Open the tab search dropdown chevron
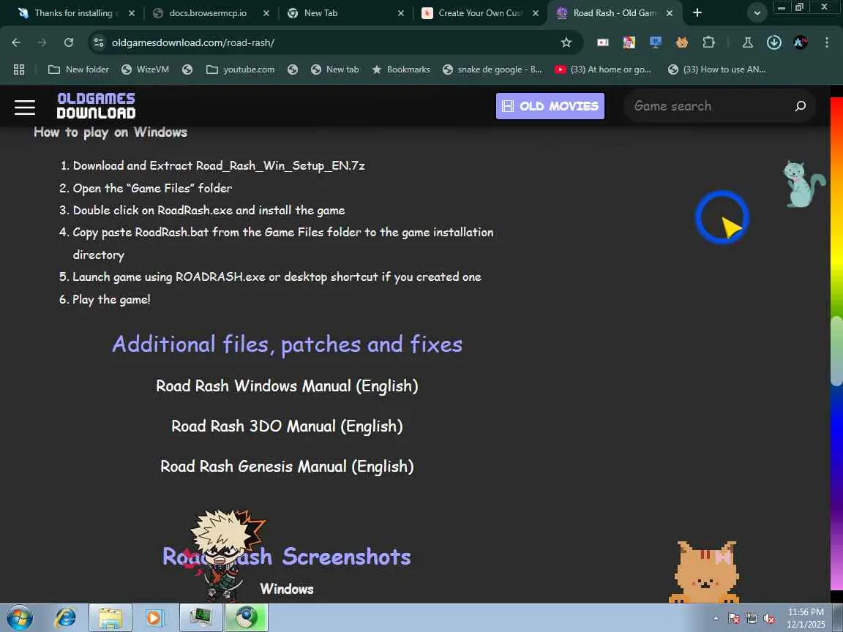843x632 pixels. (757, 13)
